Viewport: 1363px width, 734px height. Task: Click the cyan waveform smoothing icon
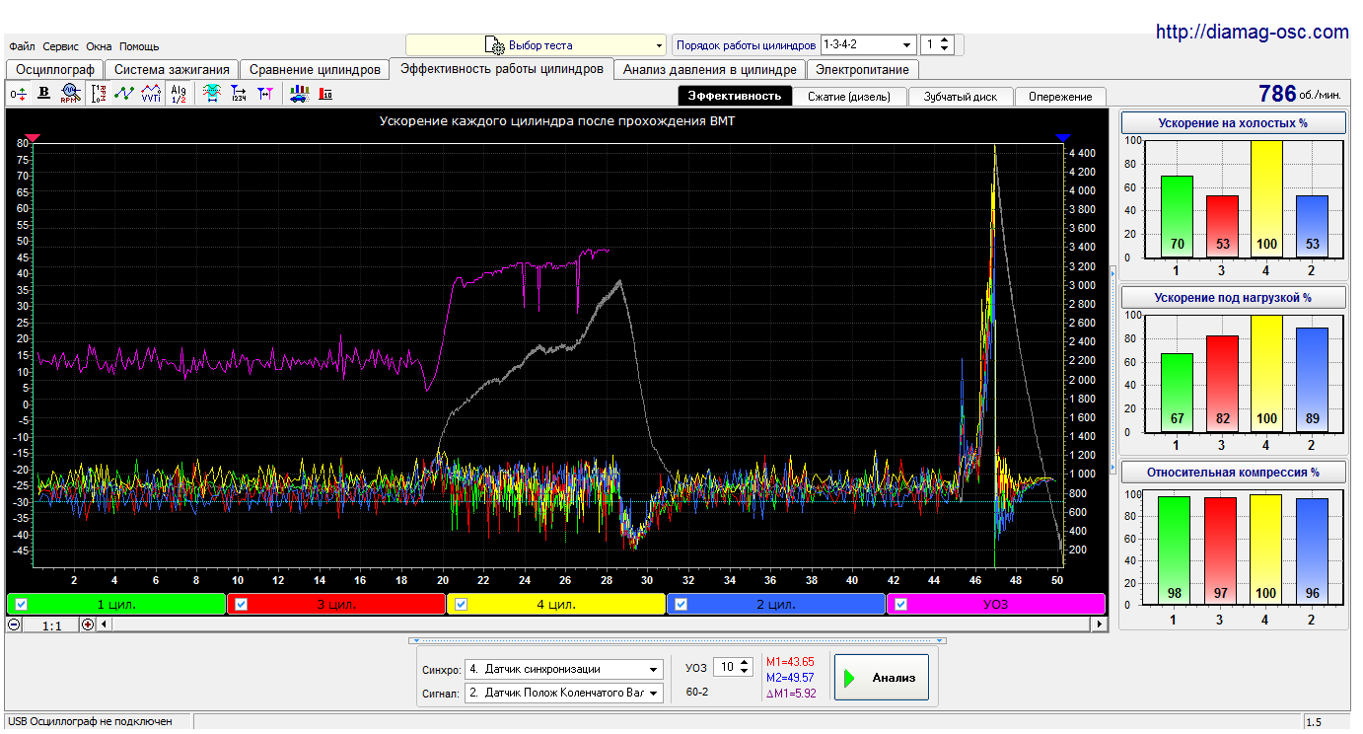coord(211,94)
